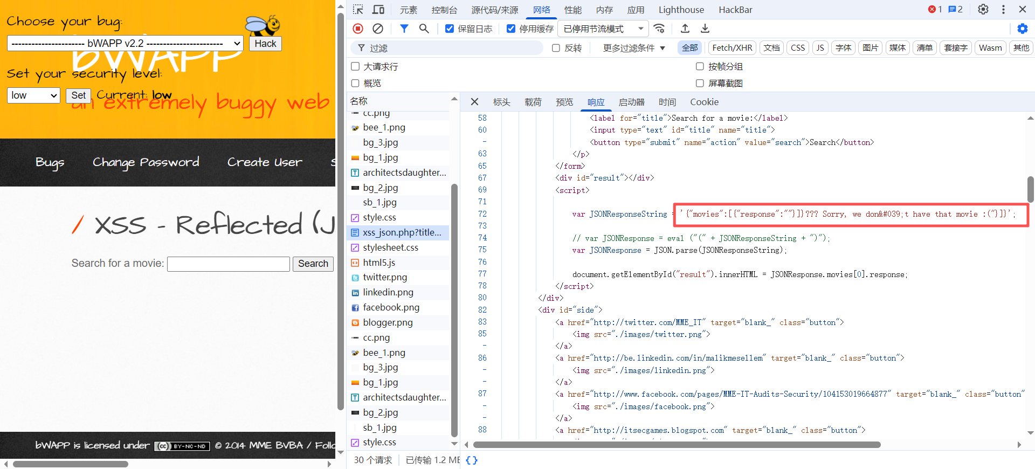Image resolution: width=1035 pixels, height=469 pixels.
Task: Toggle the network filter funnel icon
Action: pos(404,29)
